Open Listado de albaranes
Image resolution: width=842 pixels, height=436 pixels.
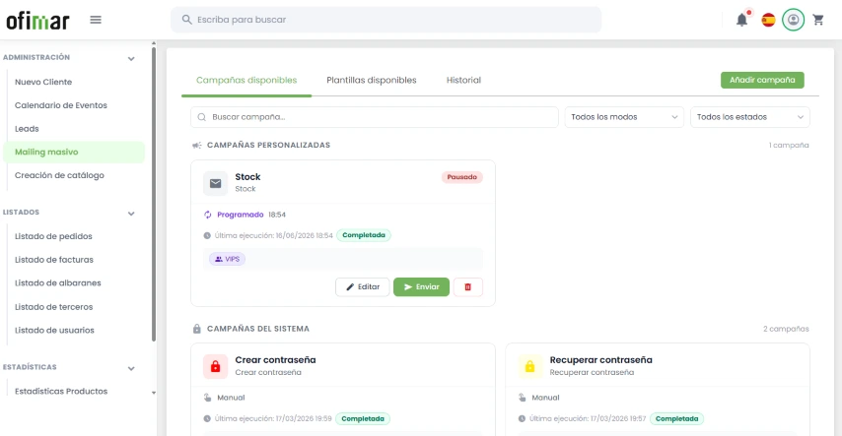pyautogui.click(x=58, y=283)
